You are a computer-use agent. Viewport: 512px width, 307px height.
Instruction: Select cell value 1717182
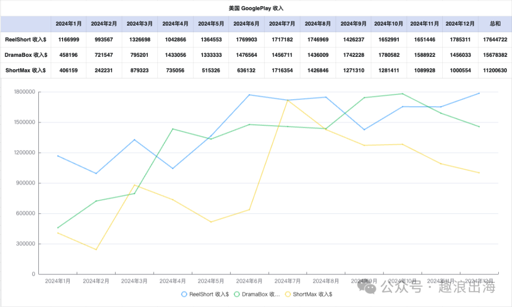[282, 39]
